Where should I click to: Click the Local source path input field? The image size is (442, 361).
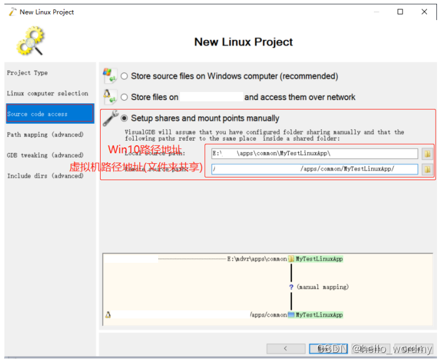tap(314, 154)
